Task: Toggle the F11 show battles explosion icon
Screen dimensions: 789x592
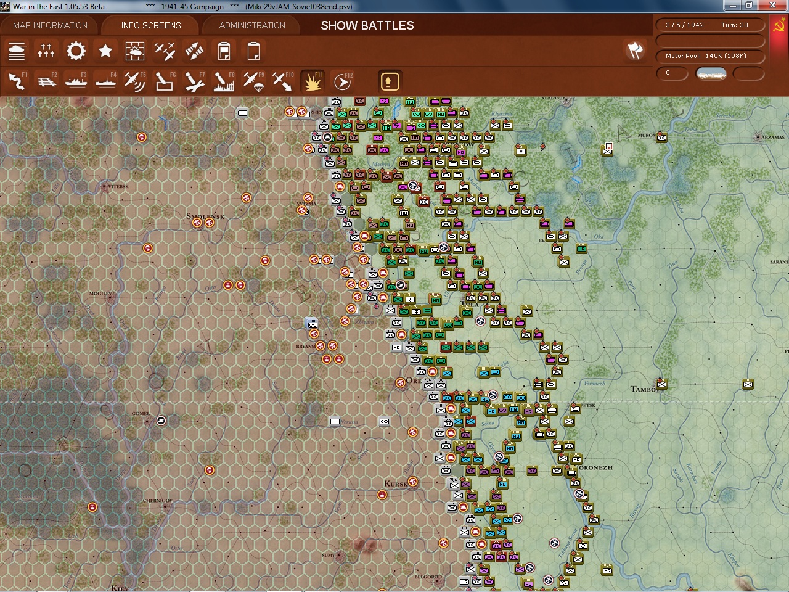Action: click(x=313, y=81)
